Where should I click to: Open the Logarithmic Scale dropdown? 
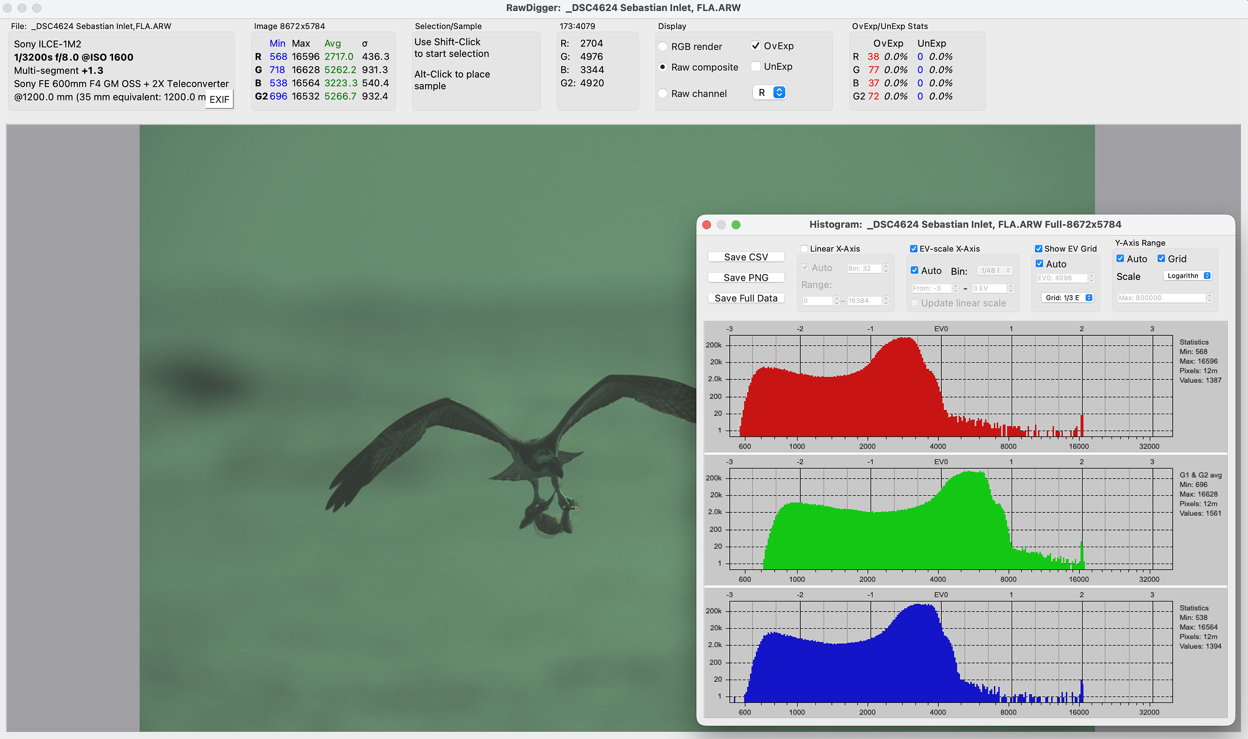(x=1188, y=276)
